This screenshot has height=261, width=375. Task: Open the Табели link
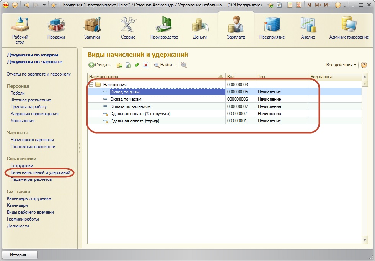click(18, 93)
